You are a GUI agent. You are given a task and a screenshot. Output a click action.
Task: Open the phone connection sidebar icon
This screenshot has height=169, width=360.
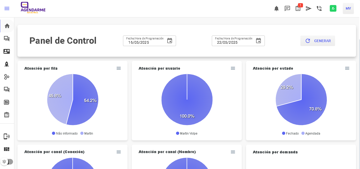[x=7, y=136]
